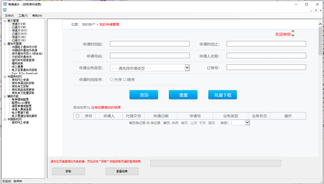Click the 批量下载 button
The image size is (324, 184).
tap(222, 95)
